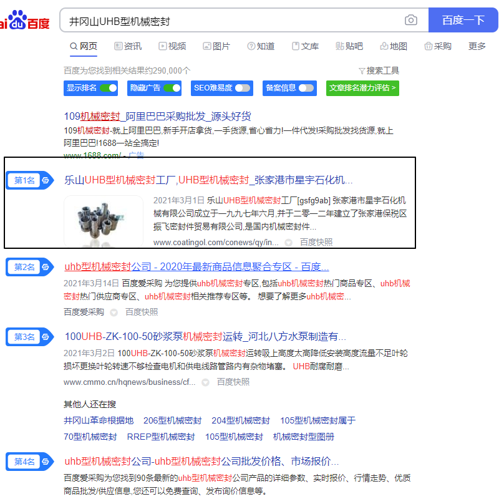Open the www.cmmo.cn result URL

[x=130, y=382]
